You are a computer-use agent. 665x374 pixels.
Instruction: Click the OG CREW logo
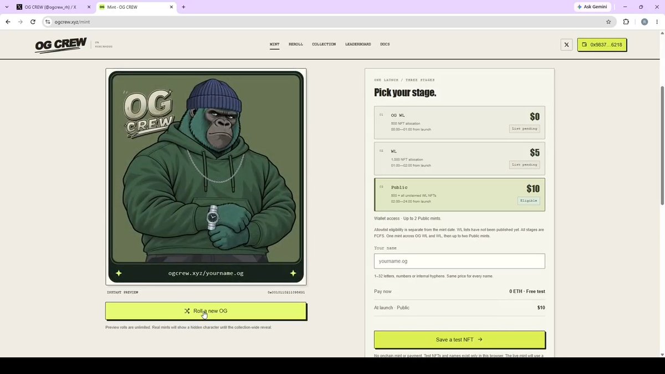point(60,45)
